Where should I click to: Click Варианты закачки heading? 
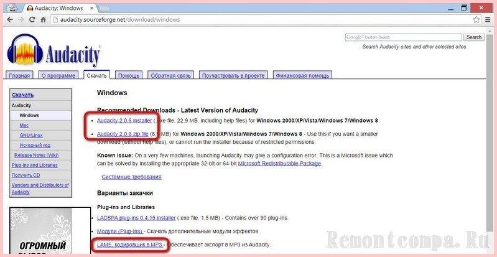tap(125, 193)
